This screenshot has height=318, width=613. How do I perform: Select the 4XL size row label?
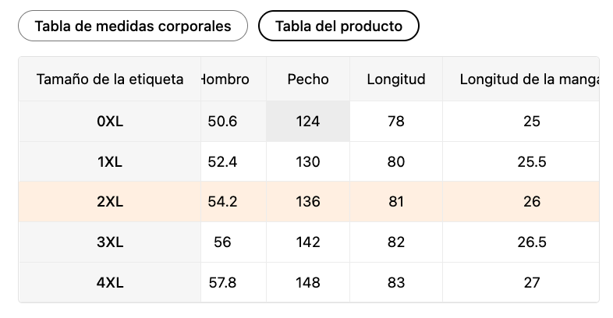coord(110,282)
